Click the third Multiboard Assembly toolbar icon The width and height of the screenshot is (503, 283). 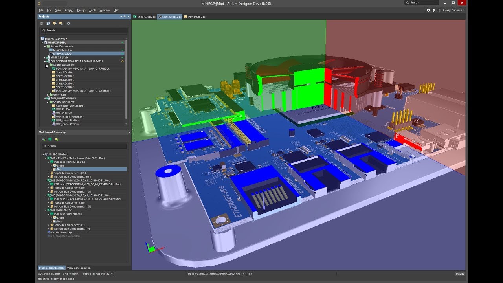(57, 139)
